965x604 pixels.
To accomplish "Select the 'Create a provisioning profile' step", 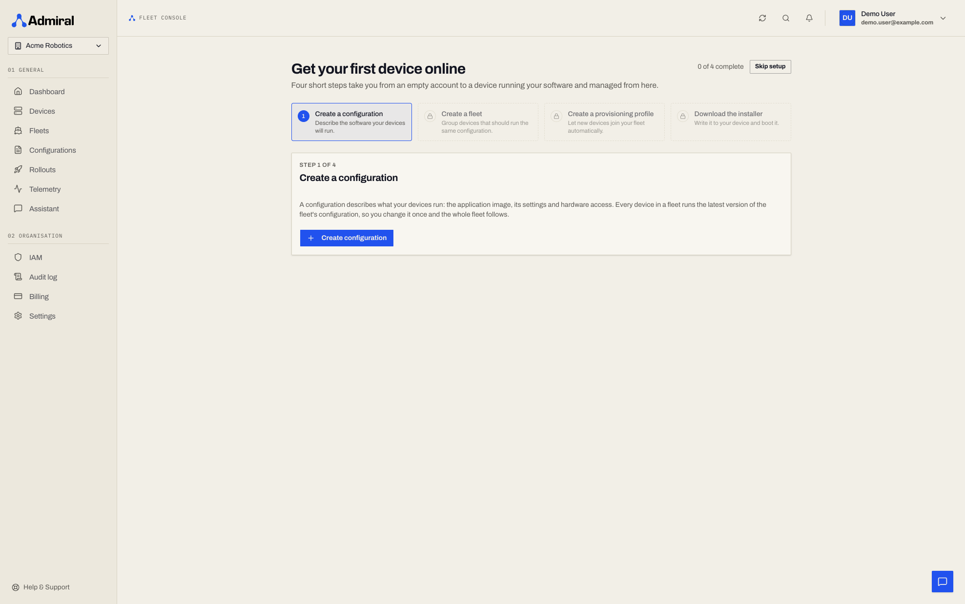I will [604, 122].
